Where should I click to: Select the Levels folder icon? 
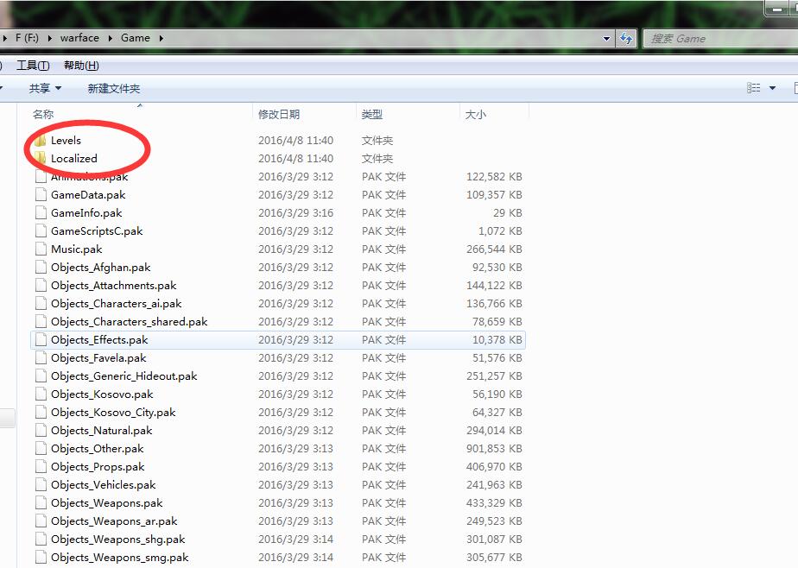click(x=41, y=141)
